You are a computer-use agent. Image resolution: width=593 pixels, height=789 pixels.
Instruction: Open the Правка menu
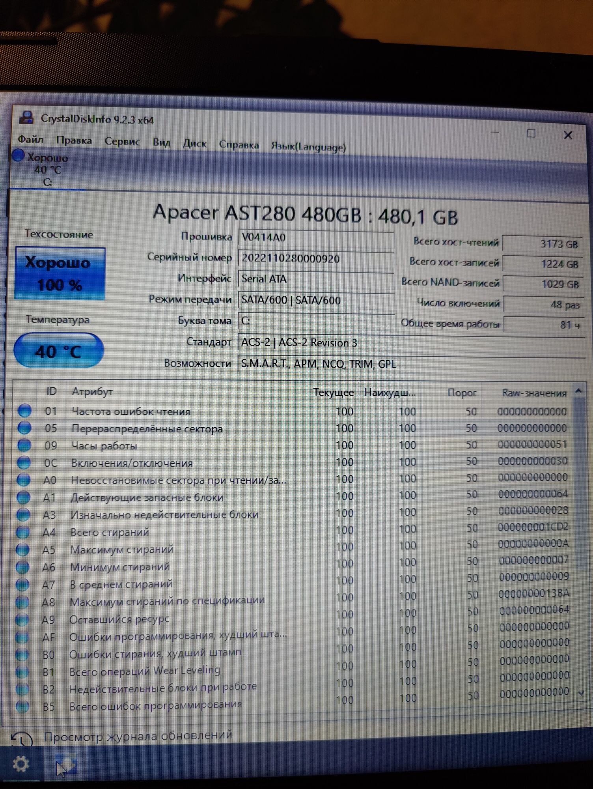74,140
